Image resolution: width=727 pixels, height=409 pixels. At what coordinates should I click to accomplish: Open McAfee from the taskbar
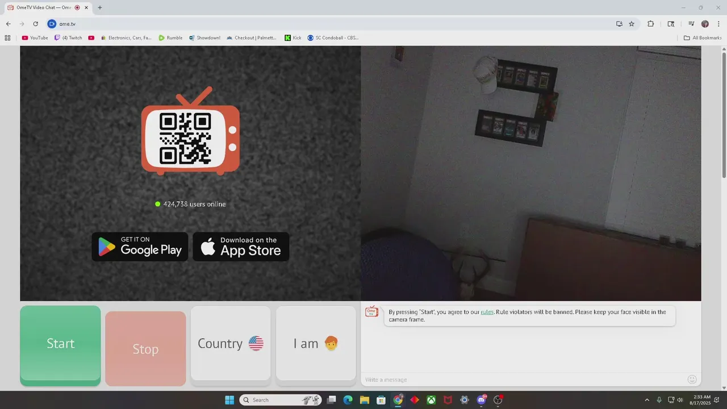[x=448, y=400]
